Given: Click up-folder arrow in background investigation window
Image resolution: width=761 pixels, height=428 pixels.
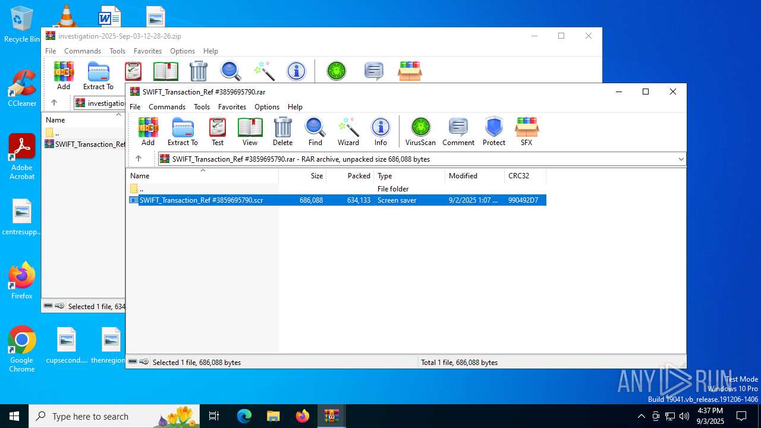Looking at the screenshot, I should [54, 103].
